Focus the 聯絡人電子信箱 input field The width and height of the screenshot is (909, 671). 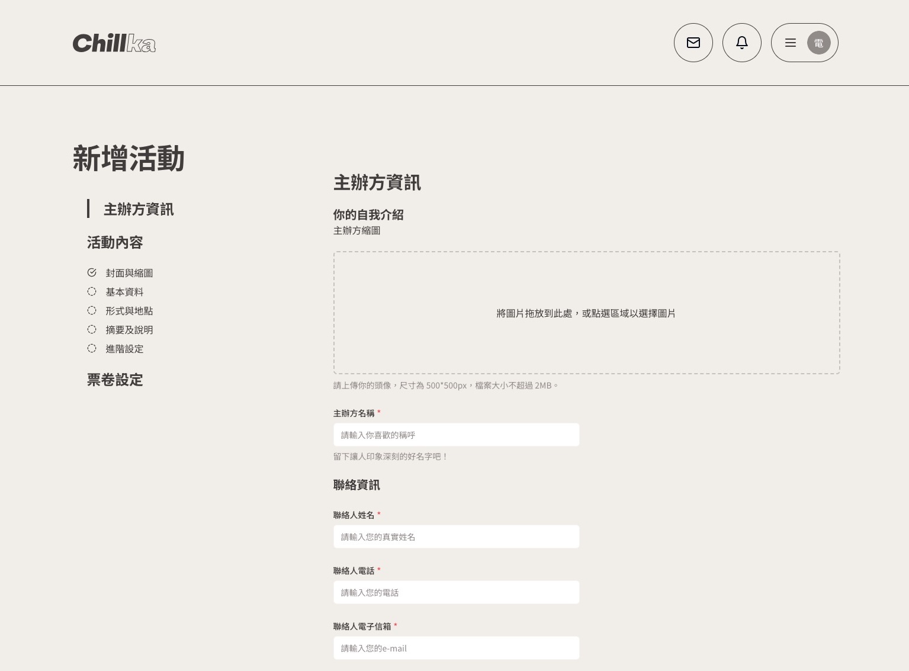click(457, 648)
